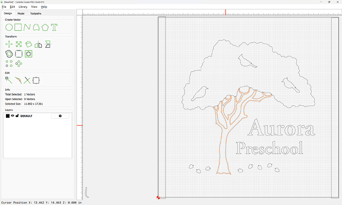Click the black color swatch of DEFAULT layer
The height and width of the screenshot is (205, 342).
pyautogui.click(x=7, y=116)
